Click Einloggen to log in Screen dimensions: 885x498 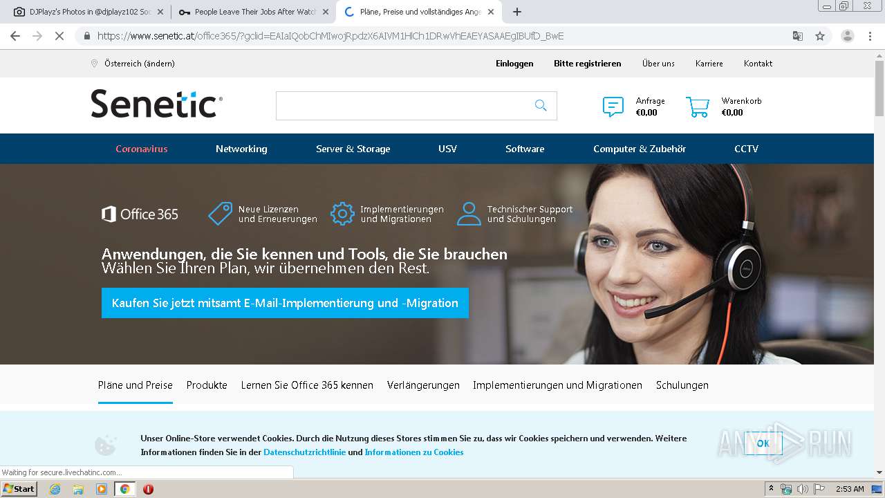tap(514, 63)
